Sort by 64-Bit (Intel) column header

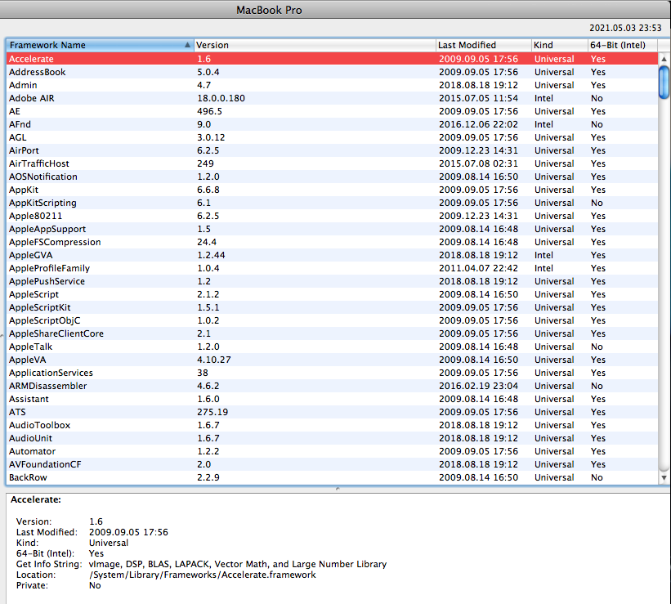[622, 45]
